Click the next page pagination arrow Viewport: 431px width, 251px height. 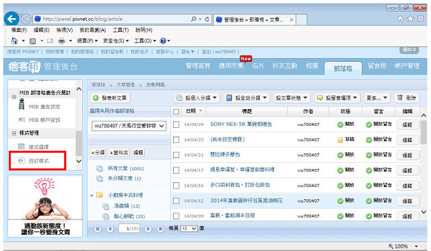tap(148, 229)
